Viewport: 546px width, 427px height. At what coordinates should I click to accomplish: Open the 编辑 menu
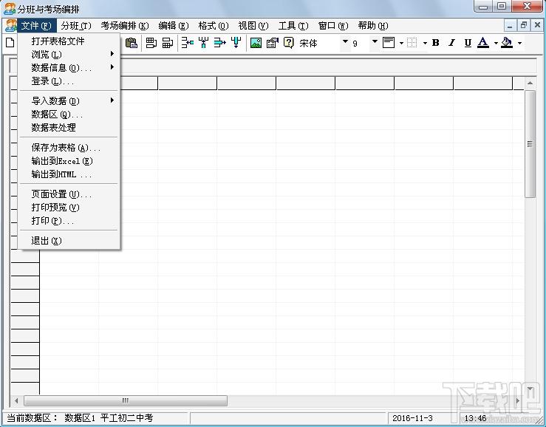click(174, 25)
